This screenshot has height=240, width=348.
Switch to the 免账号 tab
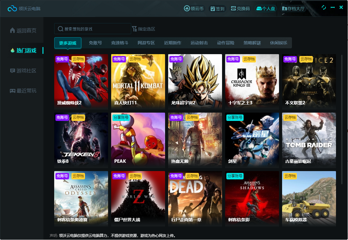[x=95, y=43]
